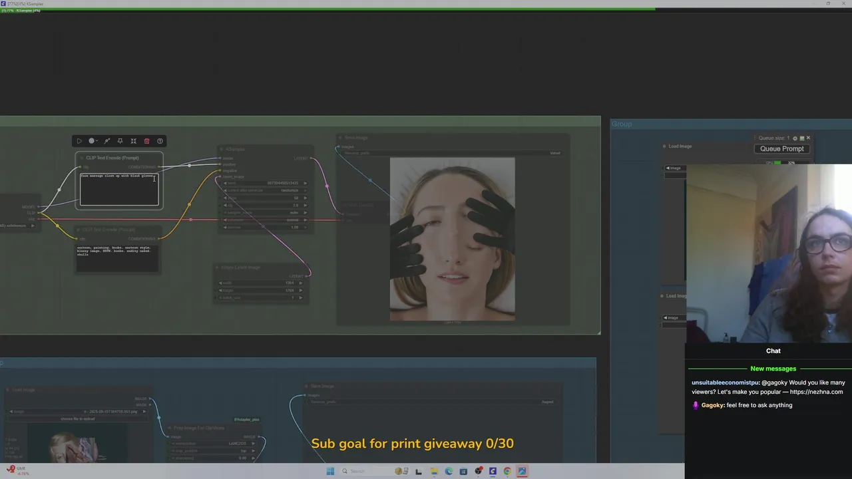Click the Group title label
The image size is (852, 479).
[x=622, y=124]
